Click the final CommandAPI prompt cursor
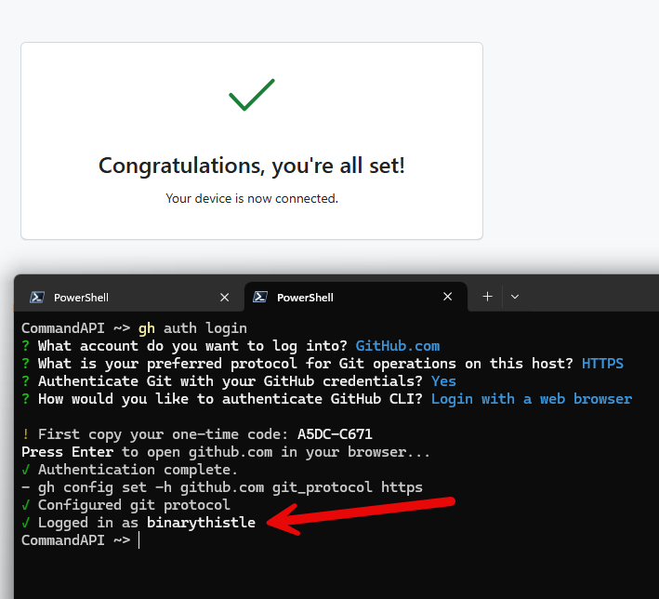 point(138,540)
